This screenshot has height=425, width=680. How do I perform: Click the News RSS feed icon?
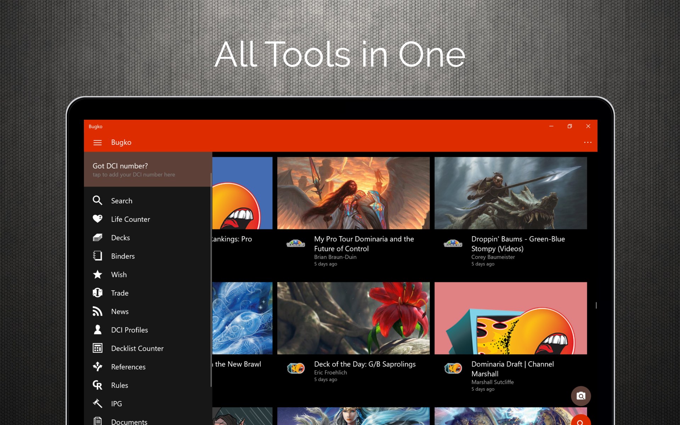(97, 311)
